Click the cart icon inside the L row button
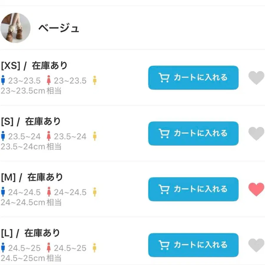The height and width of the screenshot is (265, 265). point(164,245)
